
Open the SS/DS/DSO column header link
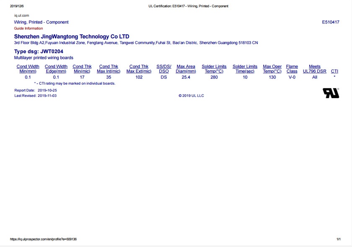[164, 69]
